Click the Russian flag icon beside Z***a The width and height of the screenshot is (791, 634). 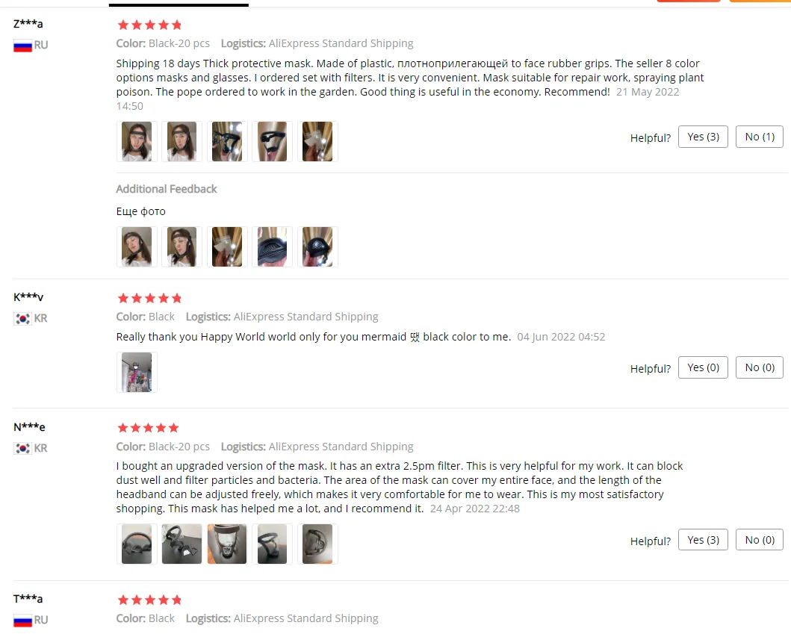point(22,46)
